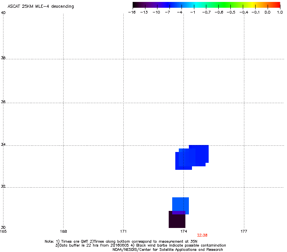
Task: Click the -13 color scale label
Action: coord(144,12)
